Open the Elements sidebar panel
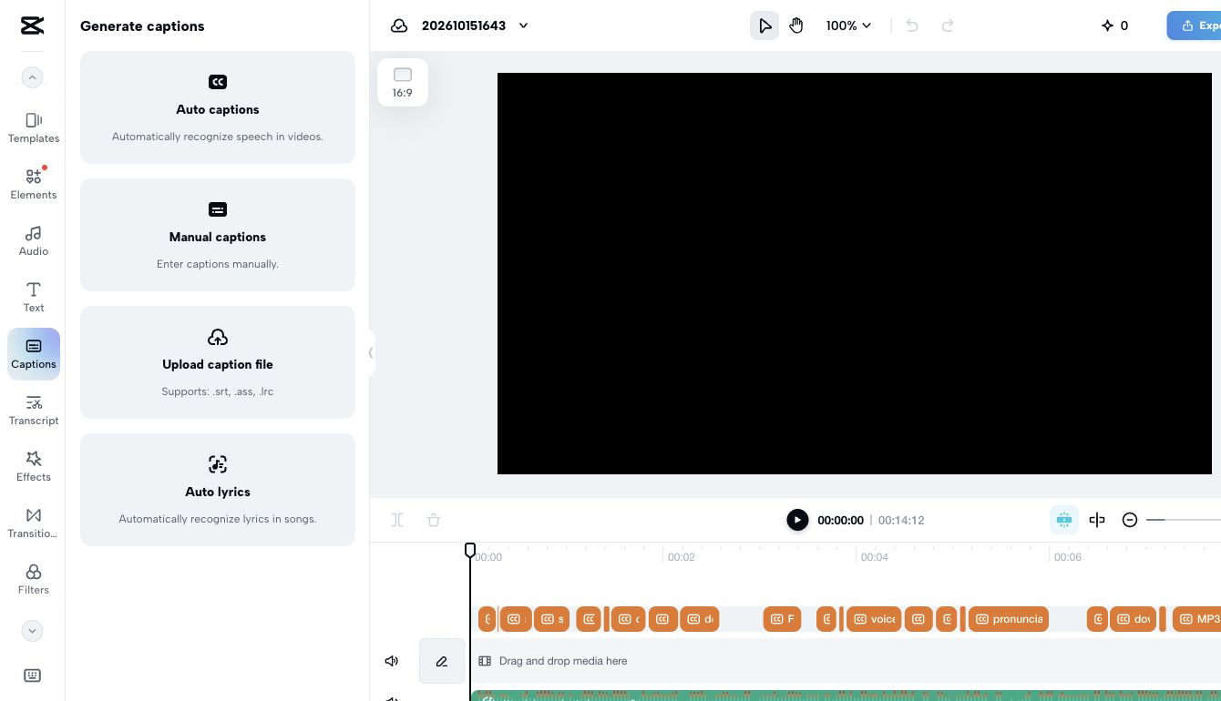Viewport: 1221px width, 701px height. (x=34, y=184)
